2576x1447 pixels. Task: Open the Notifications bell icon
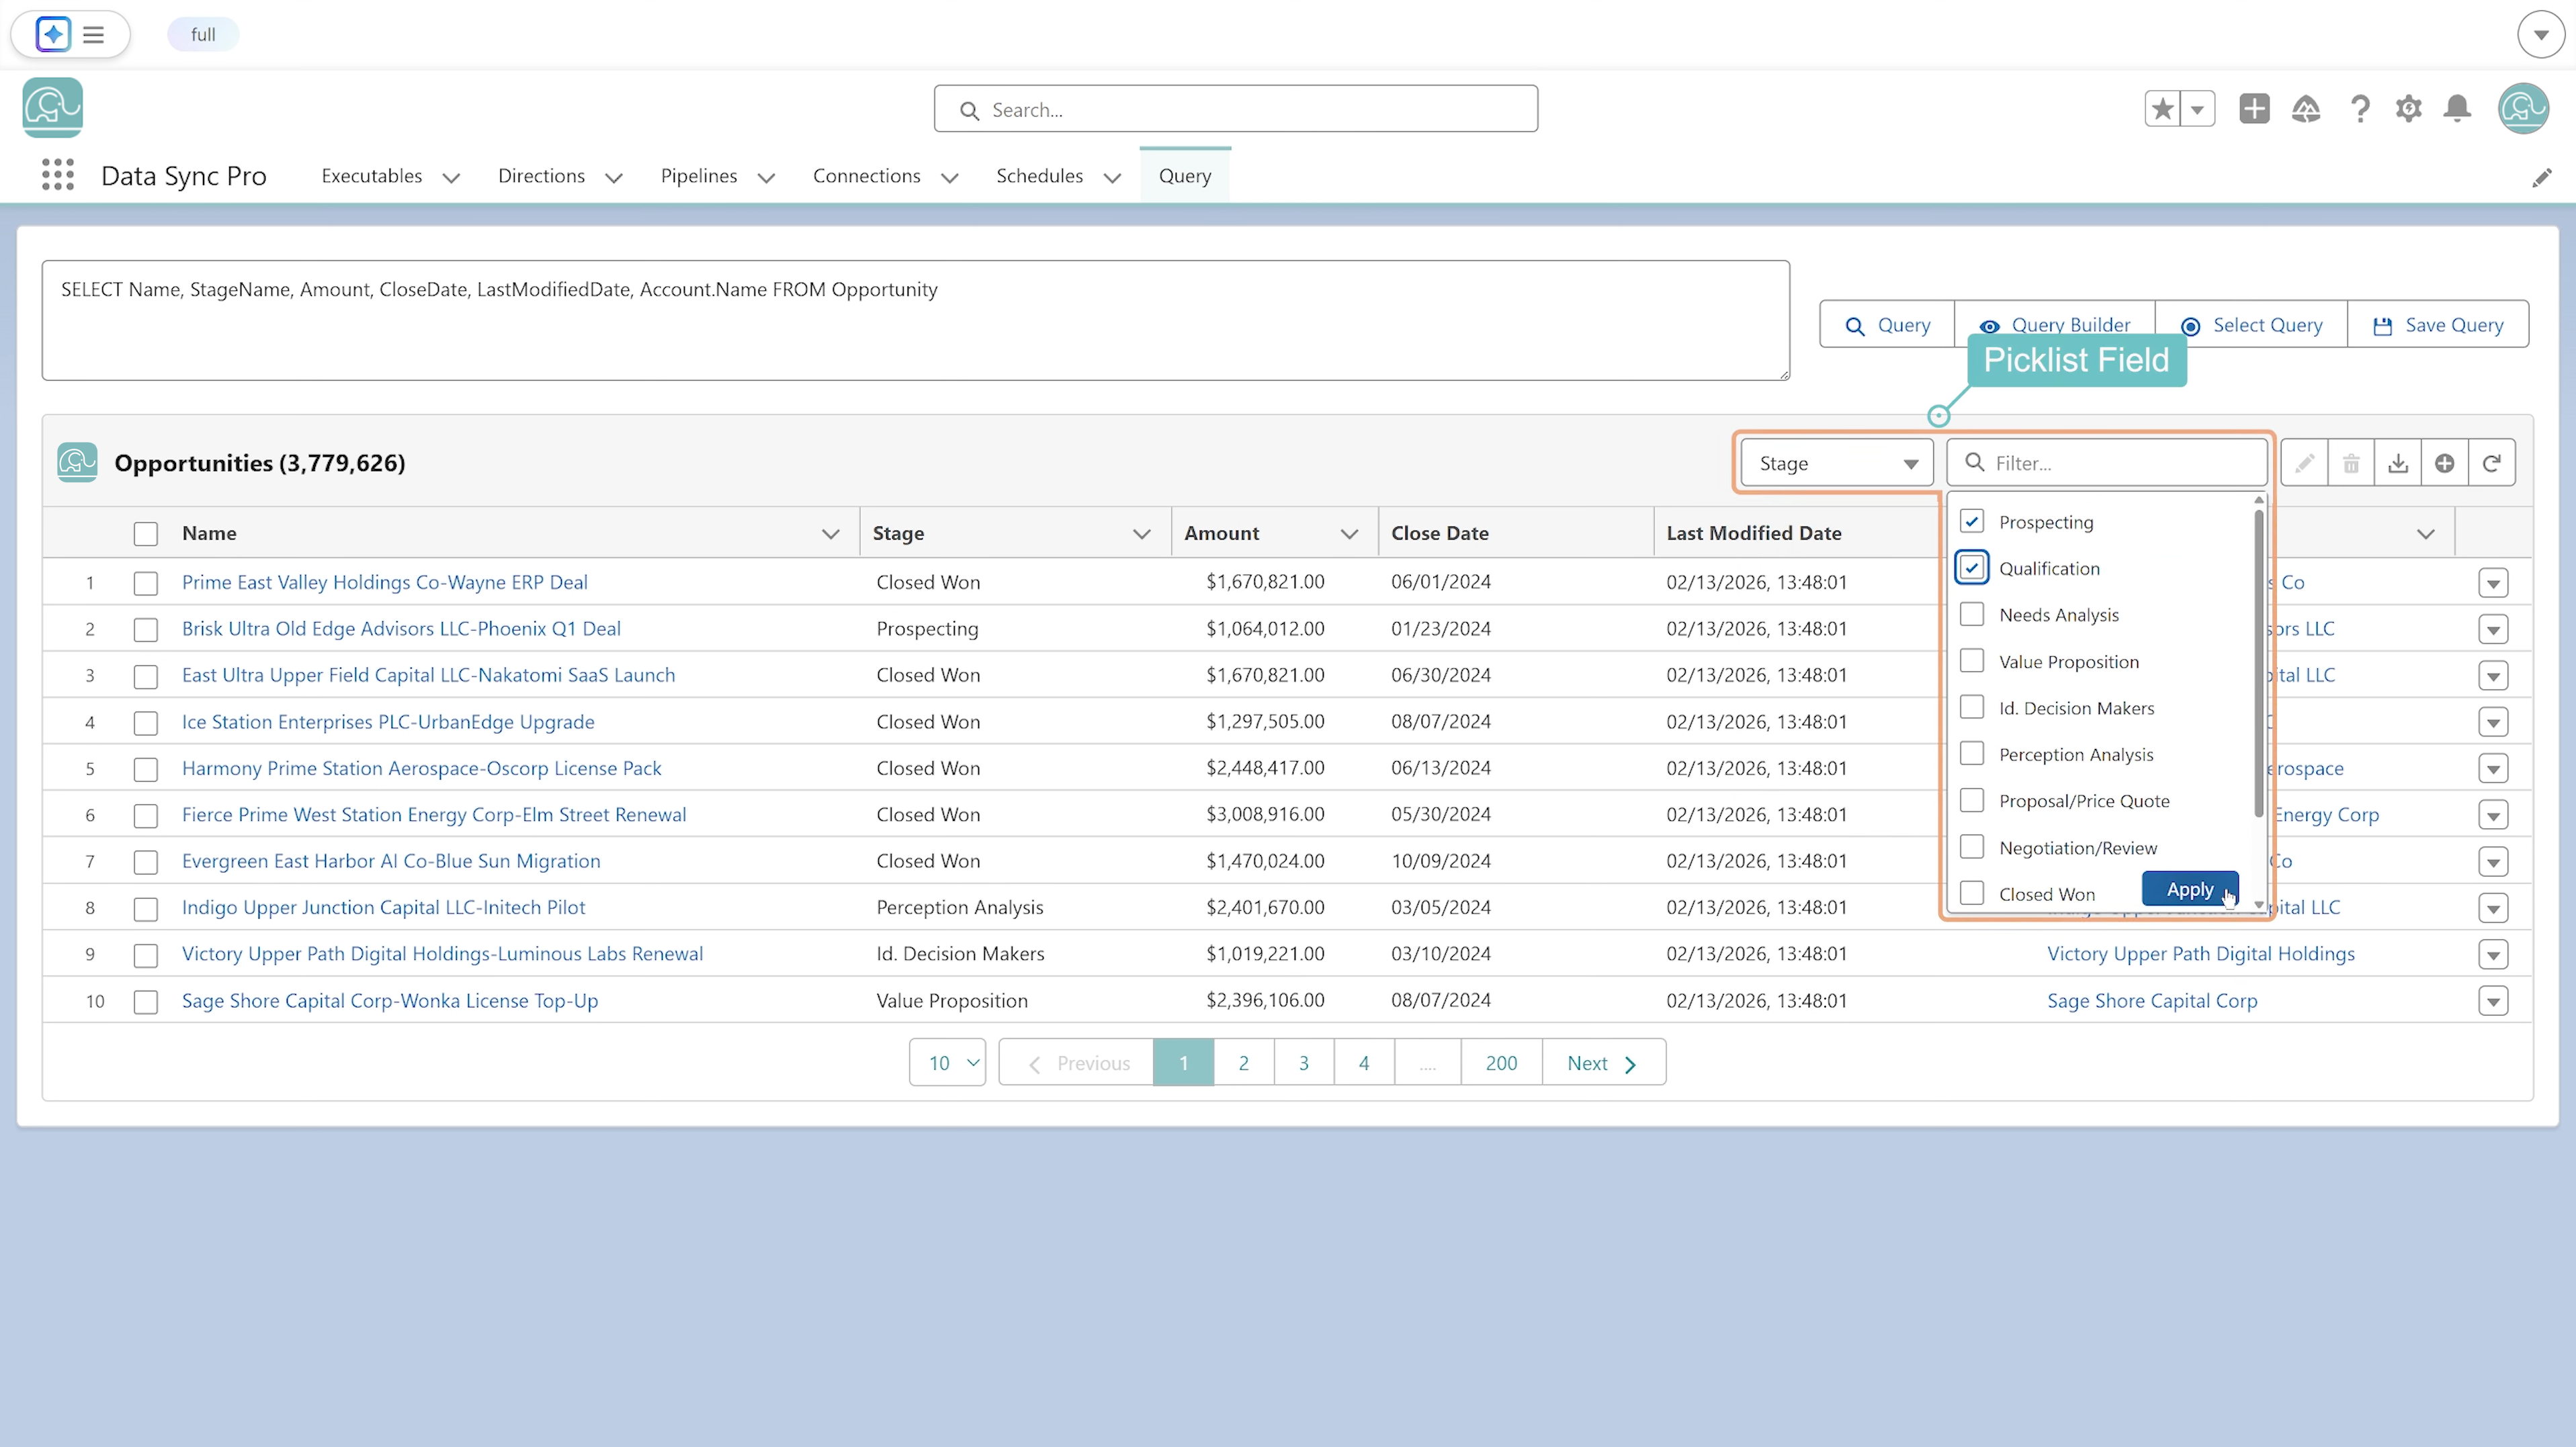click(2457, 109)
